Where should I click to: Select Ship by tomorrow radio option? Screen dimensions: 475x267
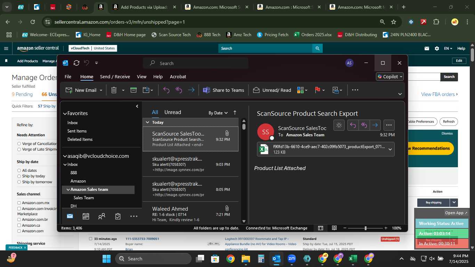(19, 182)
